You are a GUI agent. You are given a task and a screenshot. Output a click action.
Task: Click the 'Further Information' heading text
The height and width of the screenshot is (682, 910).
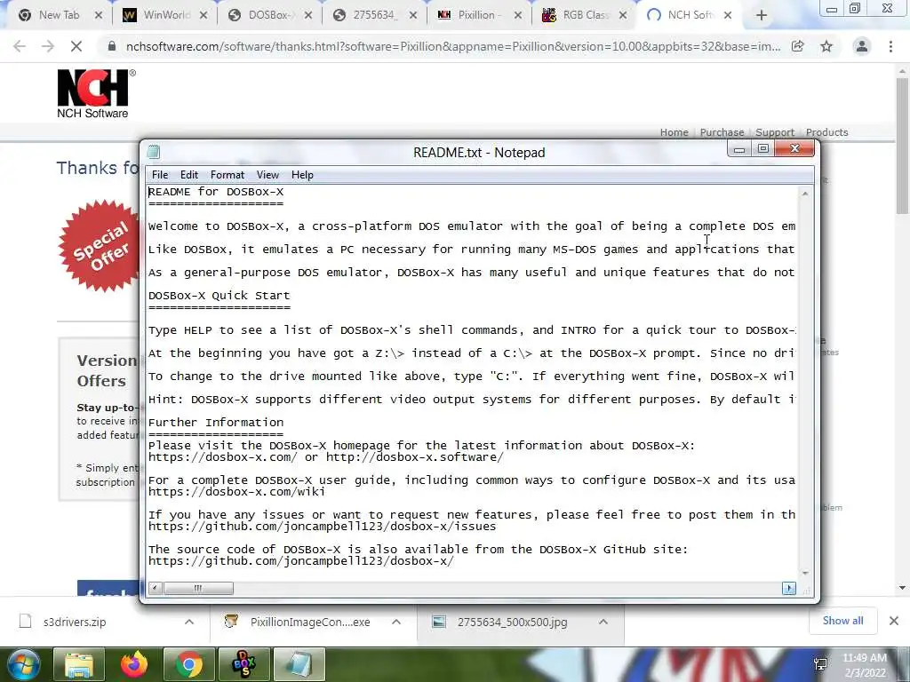click(x=216, y=422)
